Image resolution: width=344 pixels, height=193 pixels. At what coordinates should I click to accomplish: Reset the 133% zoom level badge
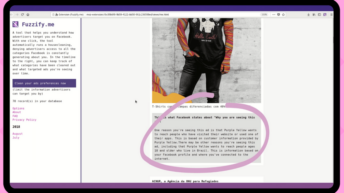(264, 15)
